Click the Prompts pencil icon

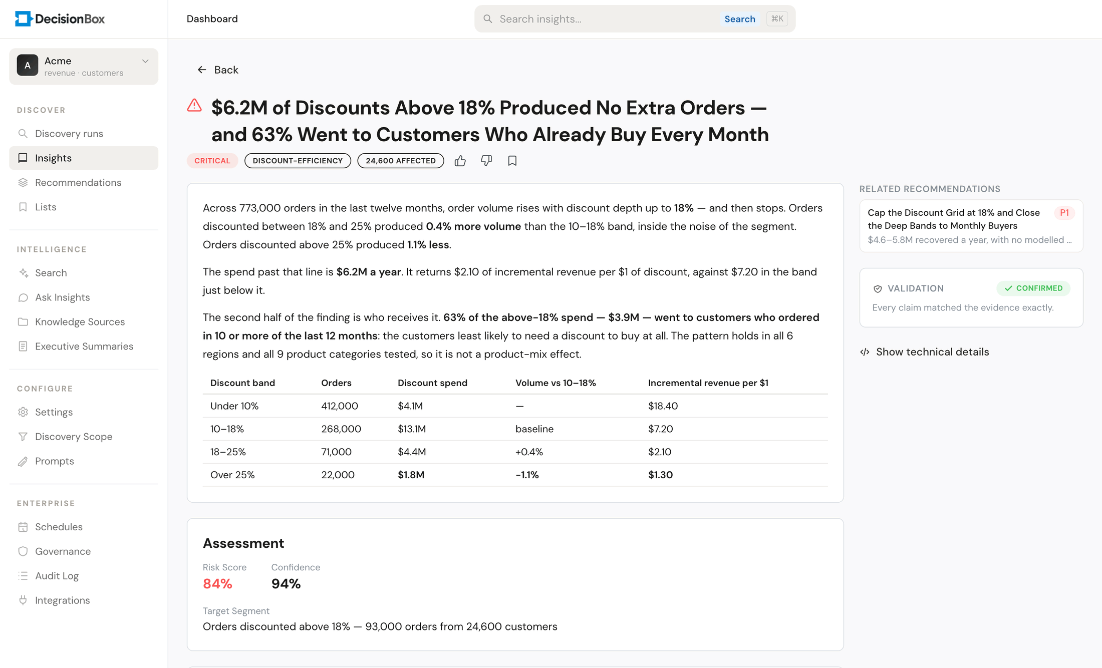pyautogui.click(x=23, y=461)
